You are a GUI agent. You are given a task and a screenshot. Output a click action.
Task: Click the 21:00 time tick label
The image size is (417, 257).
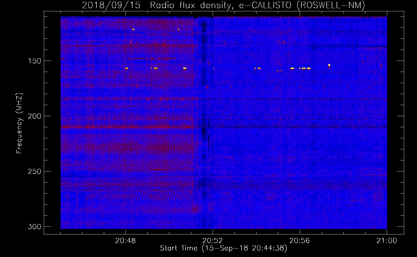click(387, 241)
